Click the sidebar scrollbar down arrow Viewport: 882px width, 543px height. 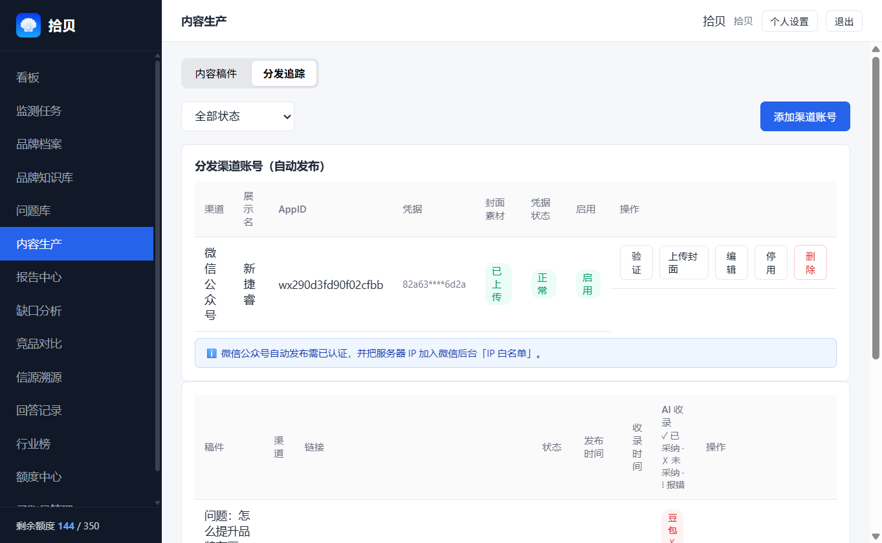[157, 502]
